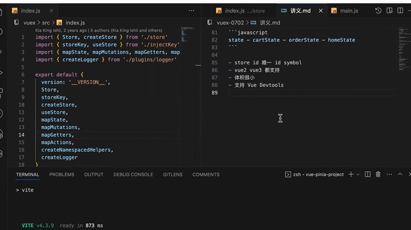The width and height of the screenshot is (411, 230).
Task: Click terminal shell icon beside zsh
Action: 288,174
